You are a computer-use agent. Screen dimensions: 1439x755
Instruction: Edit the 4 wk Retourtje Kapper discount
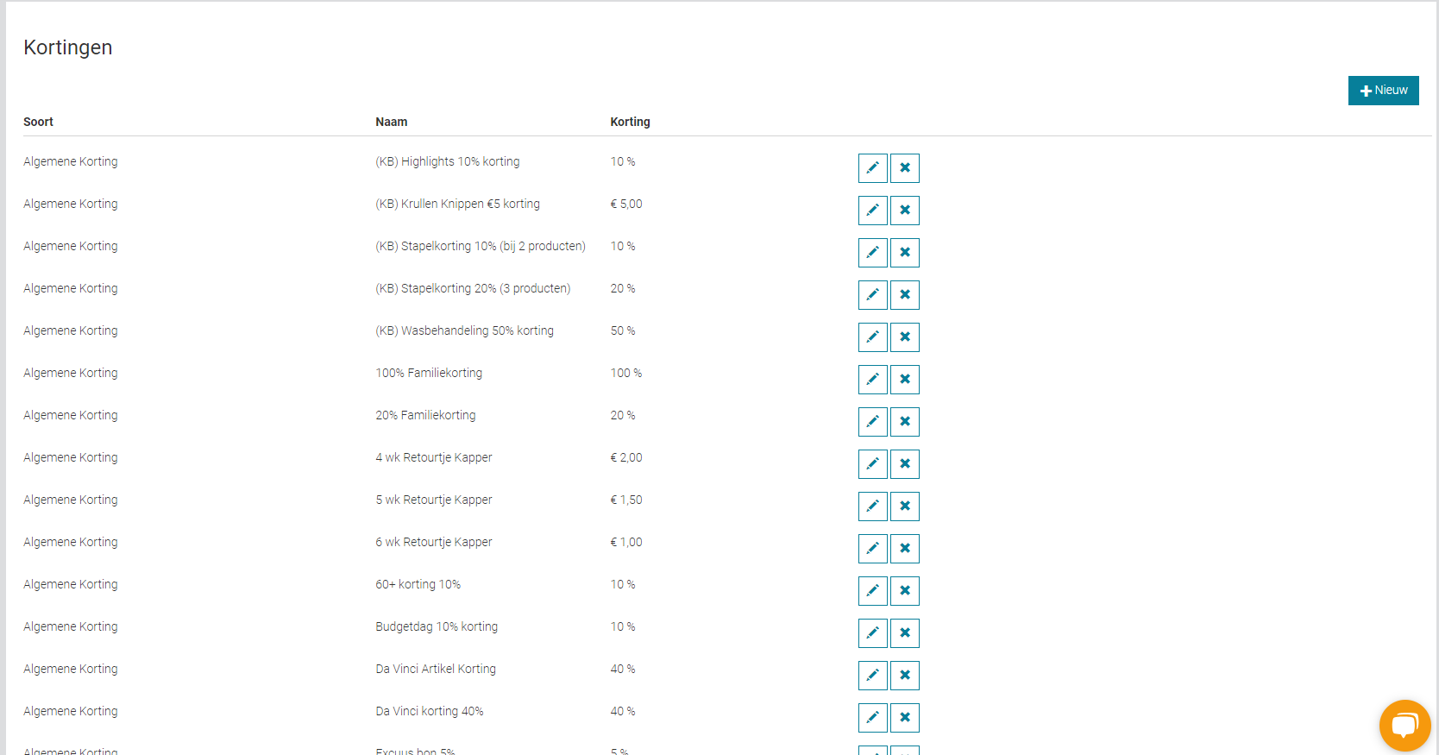click(872, 464)
